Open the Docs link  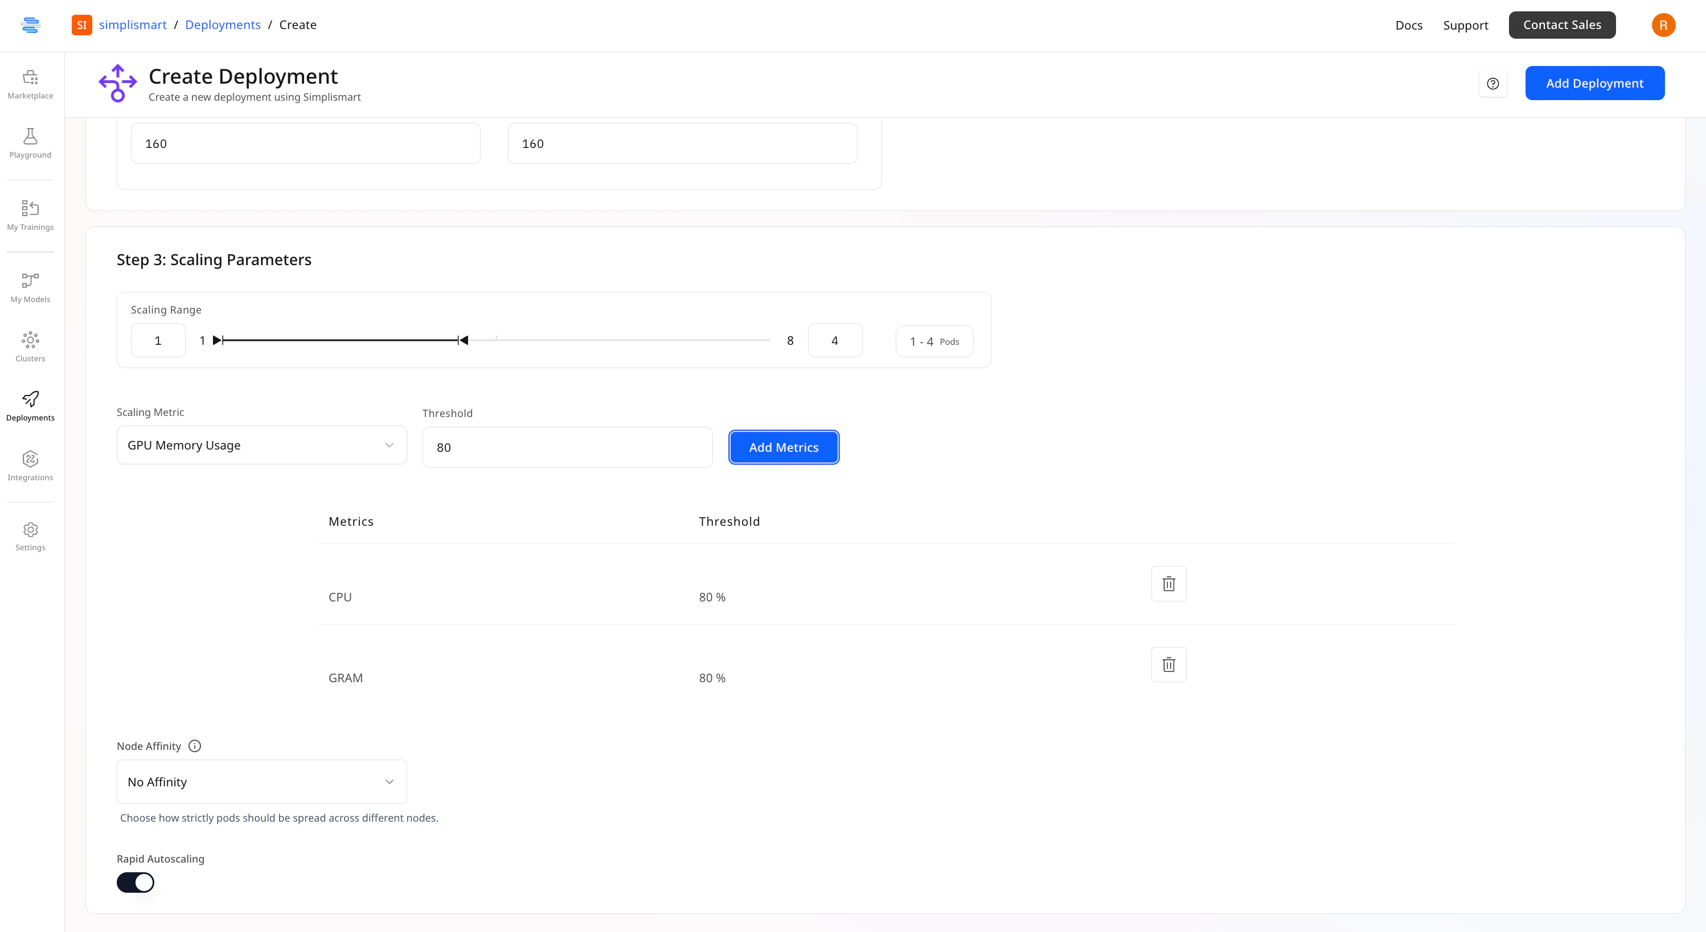tap(1409, 25)
